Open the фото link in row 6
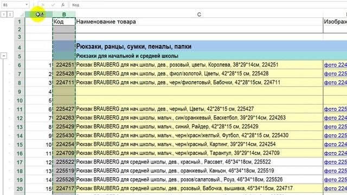Image resolution: width=347 pixels, height=195 pixels. [336, 65]
